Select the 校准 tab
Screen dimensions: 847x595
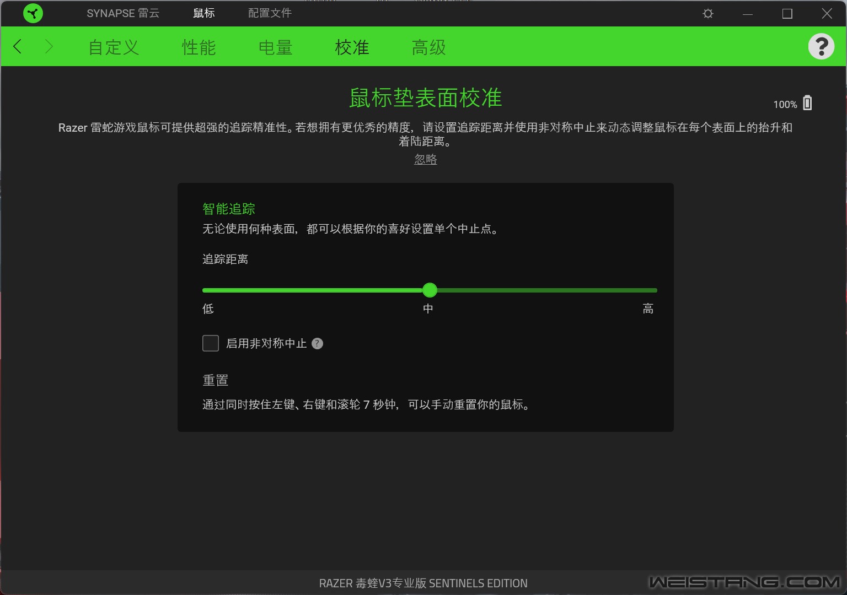pos(352,47)
